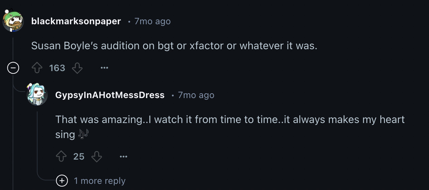Open the "1 more reply" link
This screenshot has height=190, width=429.
pyautogui.click(x=100, y=181)
